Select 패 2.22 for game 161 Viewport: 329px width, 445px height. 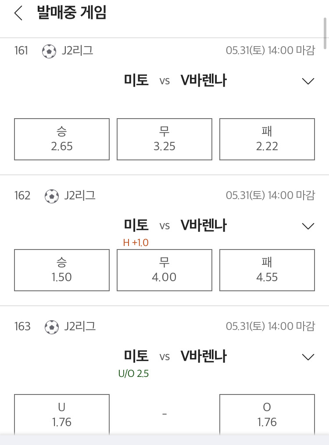click(267, 139)
